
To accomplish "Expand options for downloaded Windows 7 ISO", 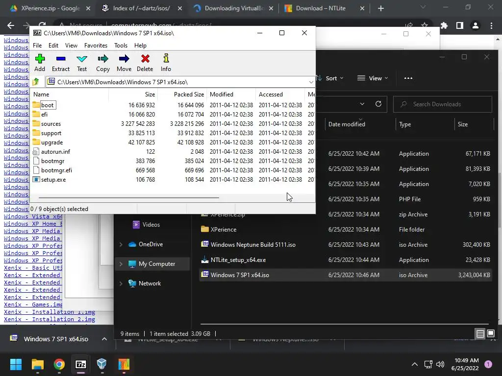I will 104,339.
